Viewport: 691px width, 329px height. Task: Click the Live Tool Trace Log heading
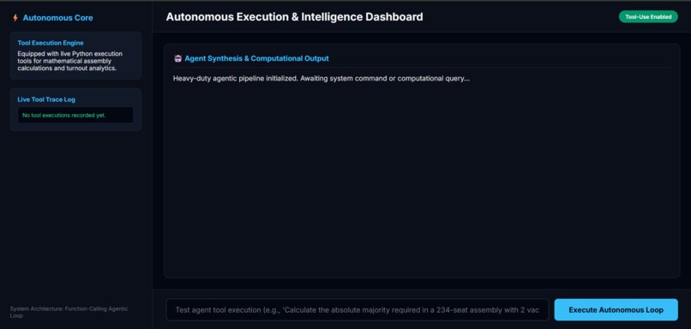click(46, 99)
